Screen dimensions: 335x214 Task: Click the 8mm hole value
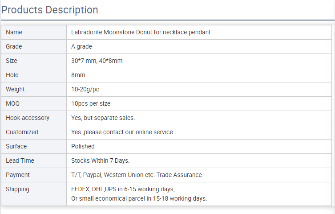click(x=78, y=75)
